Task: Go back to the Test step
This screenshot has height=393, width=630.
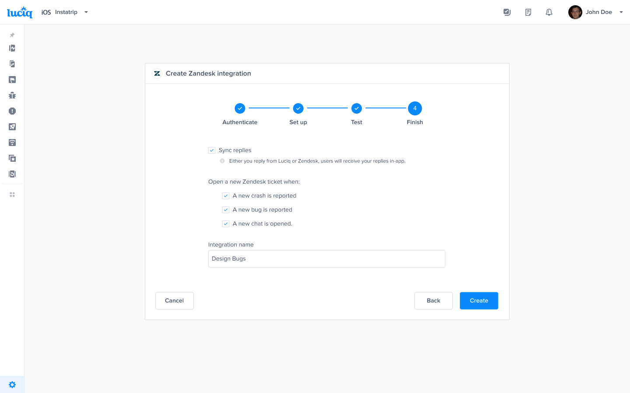Action: pos(357,108)
